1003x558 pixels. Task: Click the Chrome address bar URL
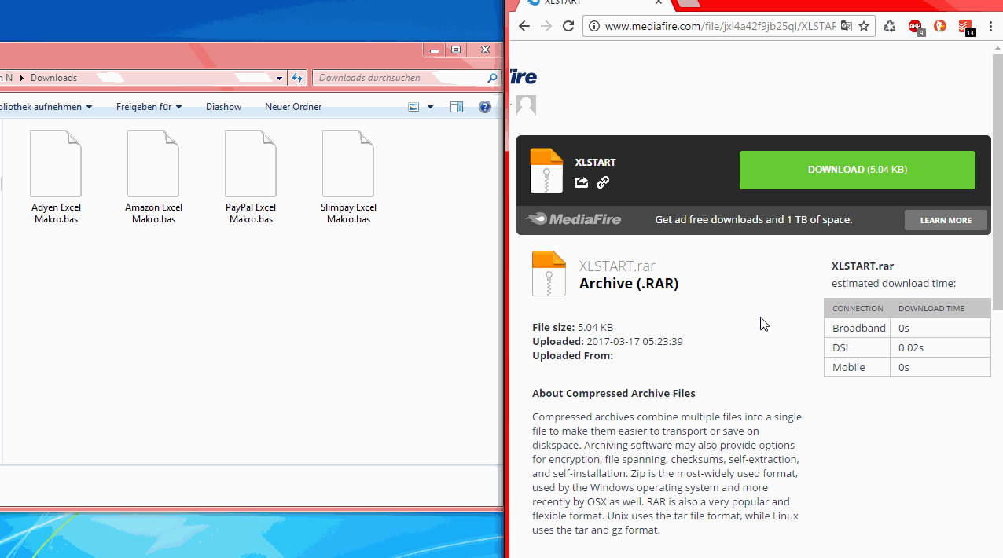pyautogui.click(x=719, y=26)
